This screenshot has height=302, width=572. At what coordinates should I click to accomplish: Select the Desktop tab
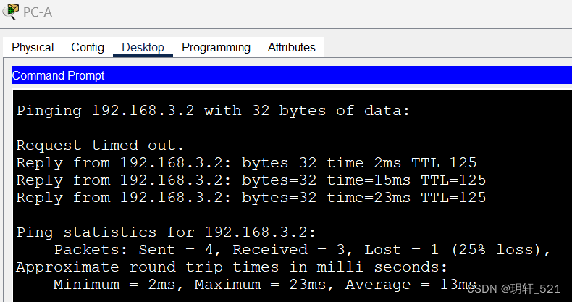pos(143,47)
